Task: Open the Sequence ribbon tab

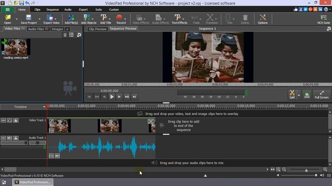Action: tap(52, 9)
